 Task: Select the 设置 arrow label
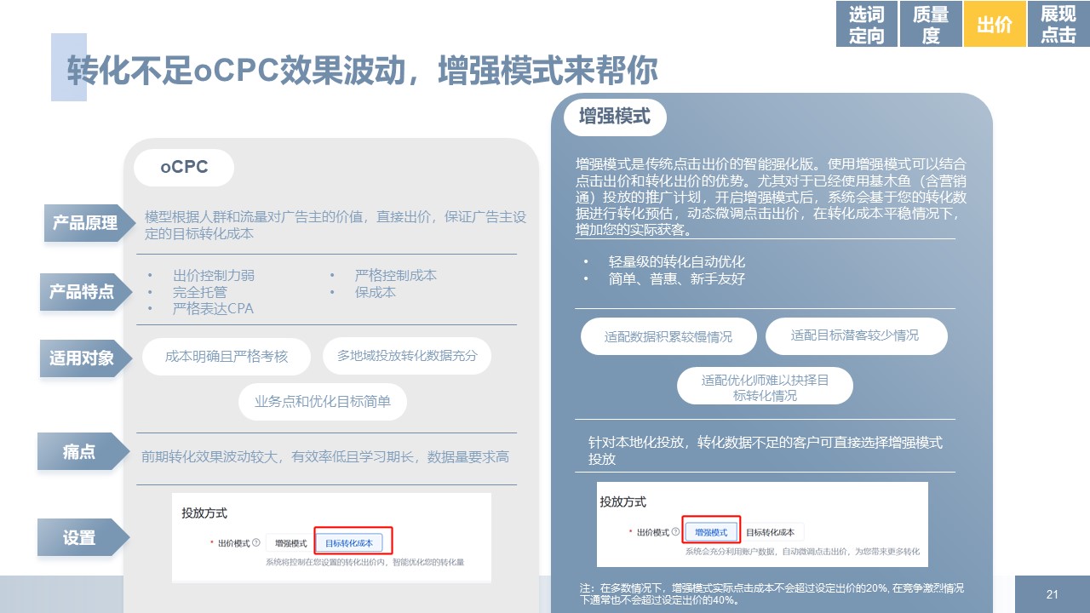click(83, 537)
